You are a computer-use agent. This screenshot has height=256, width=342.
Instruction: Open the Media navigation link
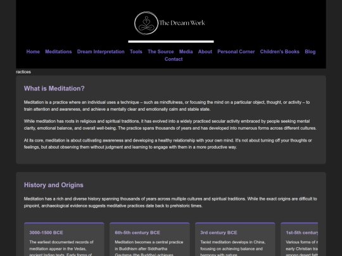pyautogui.click(x=186, y=52)
